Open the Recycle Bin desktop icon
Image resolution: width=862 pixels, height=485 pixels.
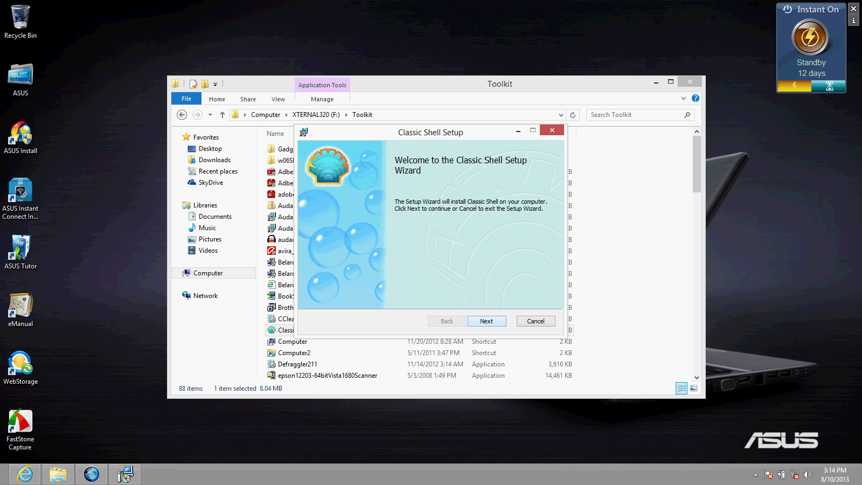pos(20,22)
